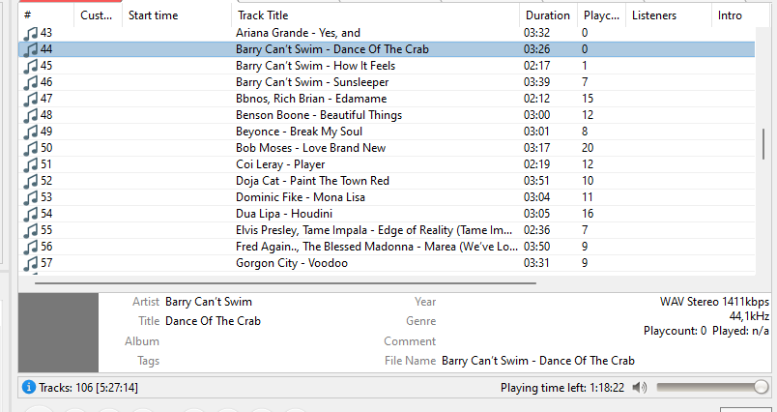
Task: Adjust the volume slider handle
Action: 762,387
